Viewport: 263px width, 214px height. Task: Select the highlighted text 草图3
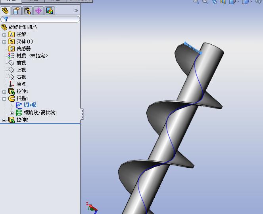tap(30, 105)
